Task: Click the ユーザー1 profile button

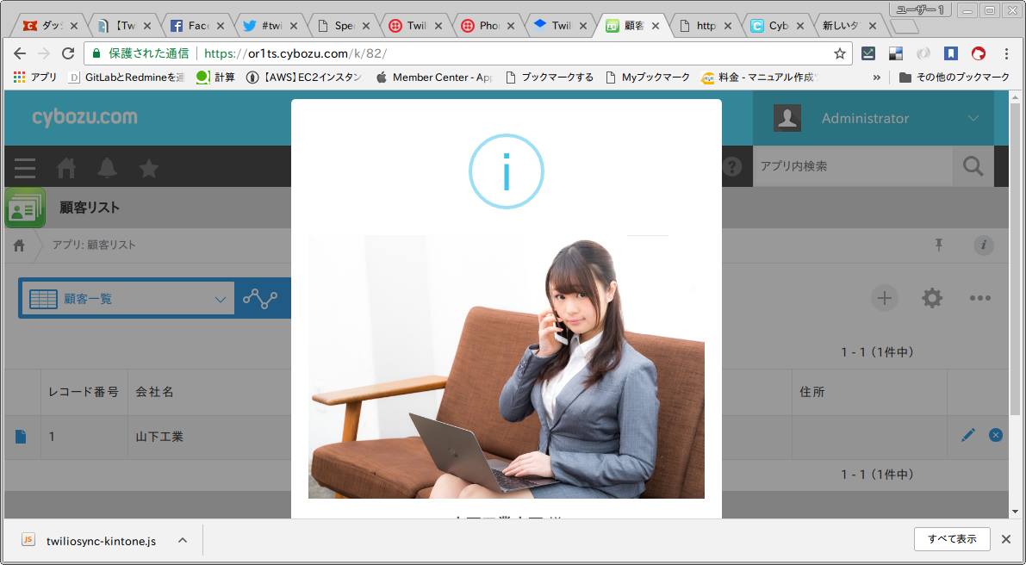Action: (919, 9)
